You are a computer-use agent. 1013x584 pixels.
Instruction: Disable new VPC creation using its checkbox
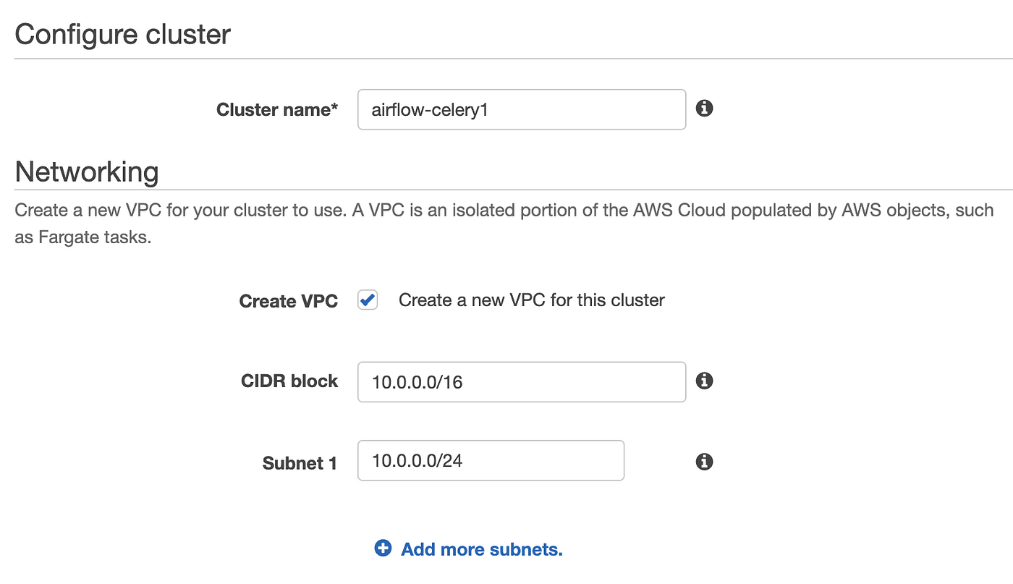[x=367, y=299]
